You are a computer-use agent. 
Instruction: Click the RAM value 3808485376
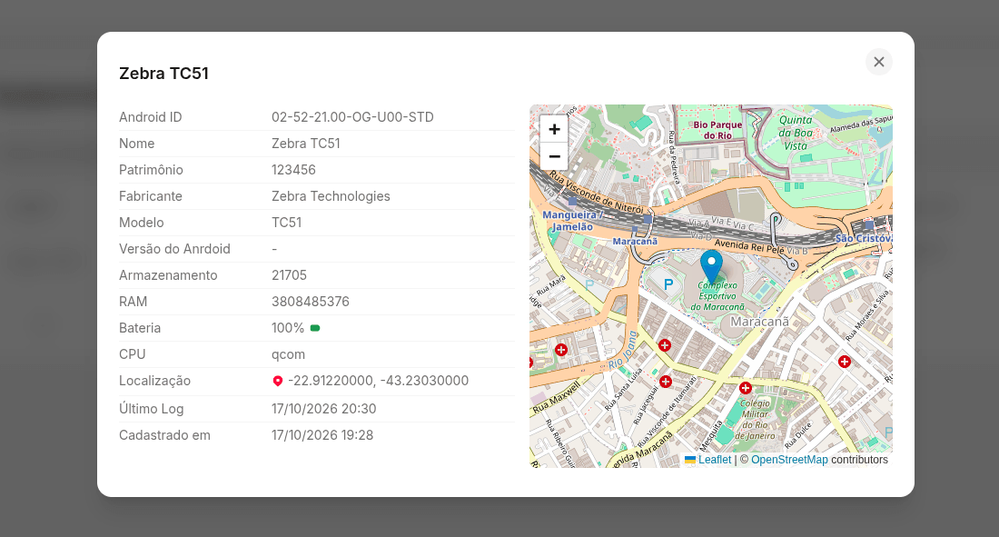311,302
